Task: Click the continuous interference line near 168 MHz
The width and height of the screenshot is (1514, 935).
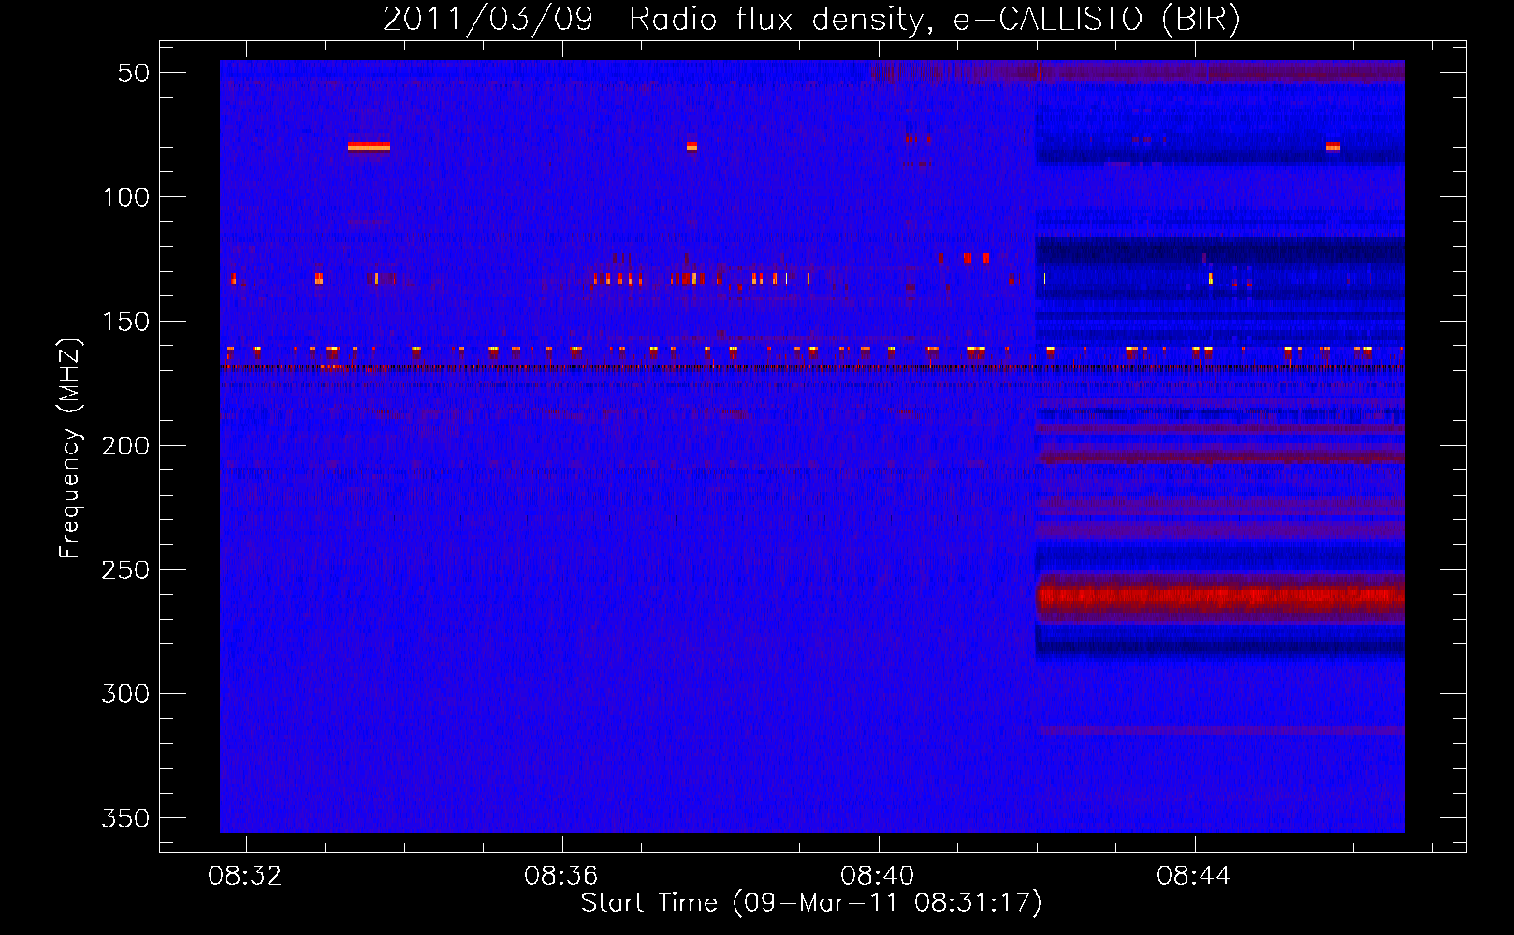Action: pos(812,367)
